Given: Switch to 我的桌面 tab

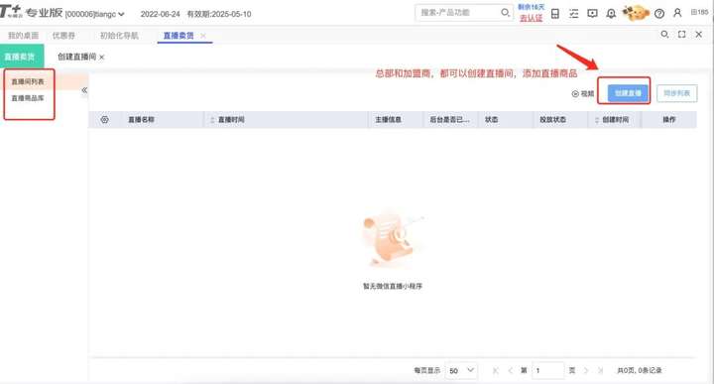Looking at the screenshot, I should point(23,36).
